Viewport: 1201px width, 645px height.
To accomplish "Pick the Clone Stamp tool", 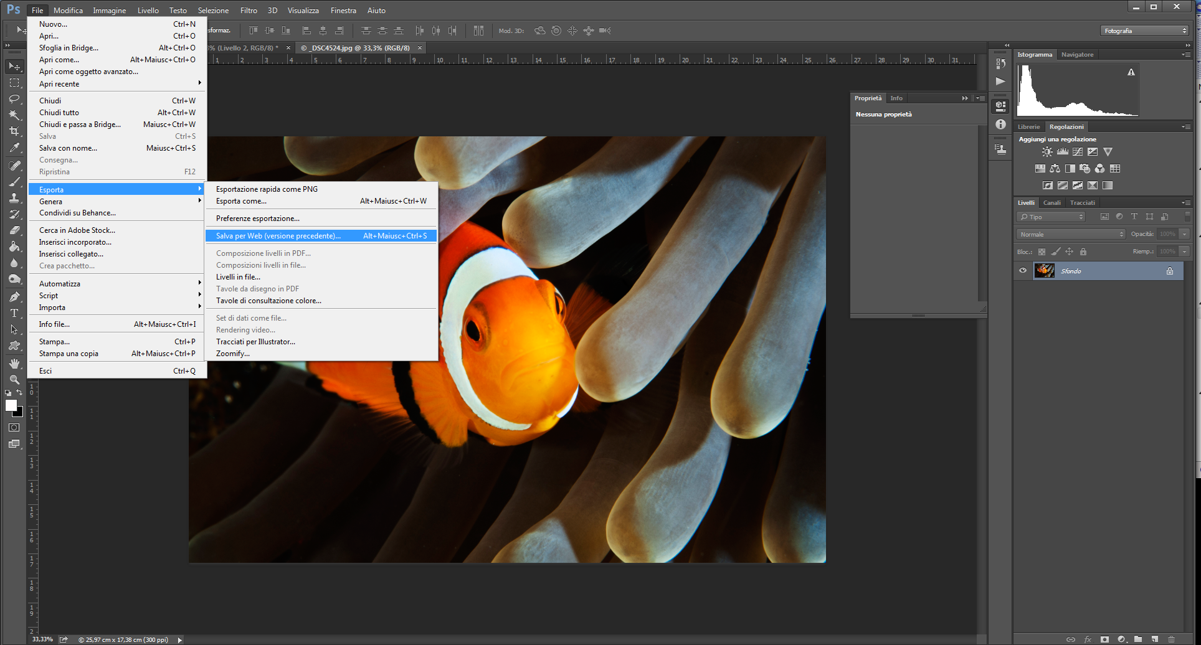I will click(14, 198).
